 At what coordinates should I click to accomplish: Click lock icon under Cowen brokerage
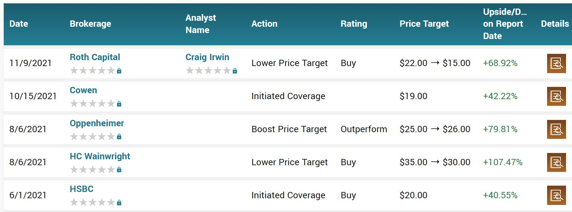click(x=119, y=104)
